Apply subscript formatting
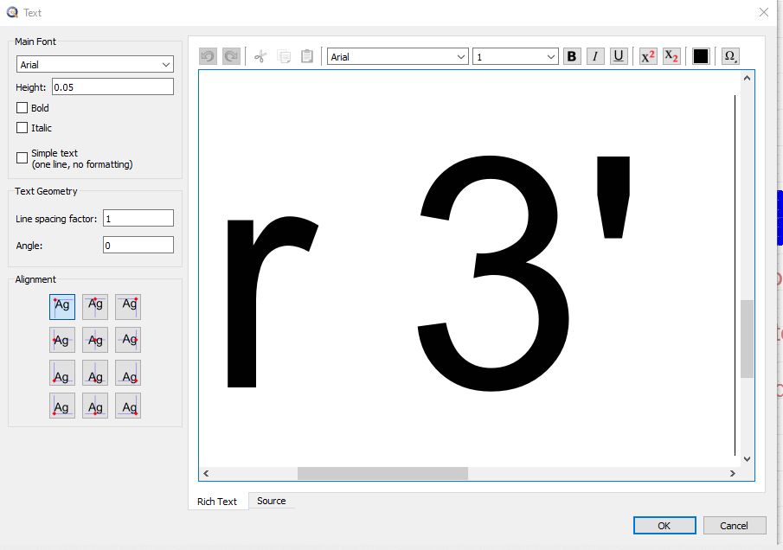 click(x=671, y=56)
